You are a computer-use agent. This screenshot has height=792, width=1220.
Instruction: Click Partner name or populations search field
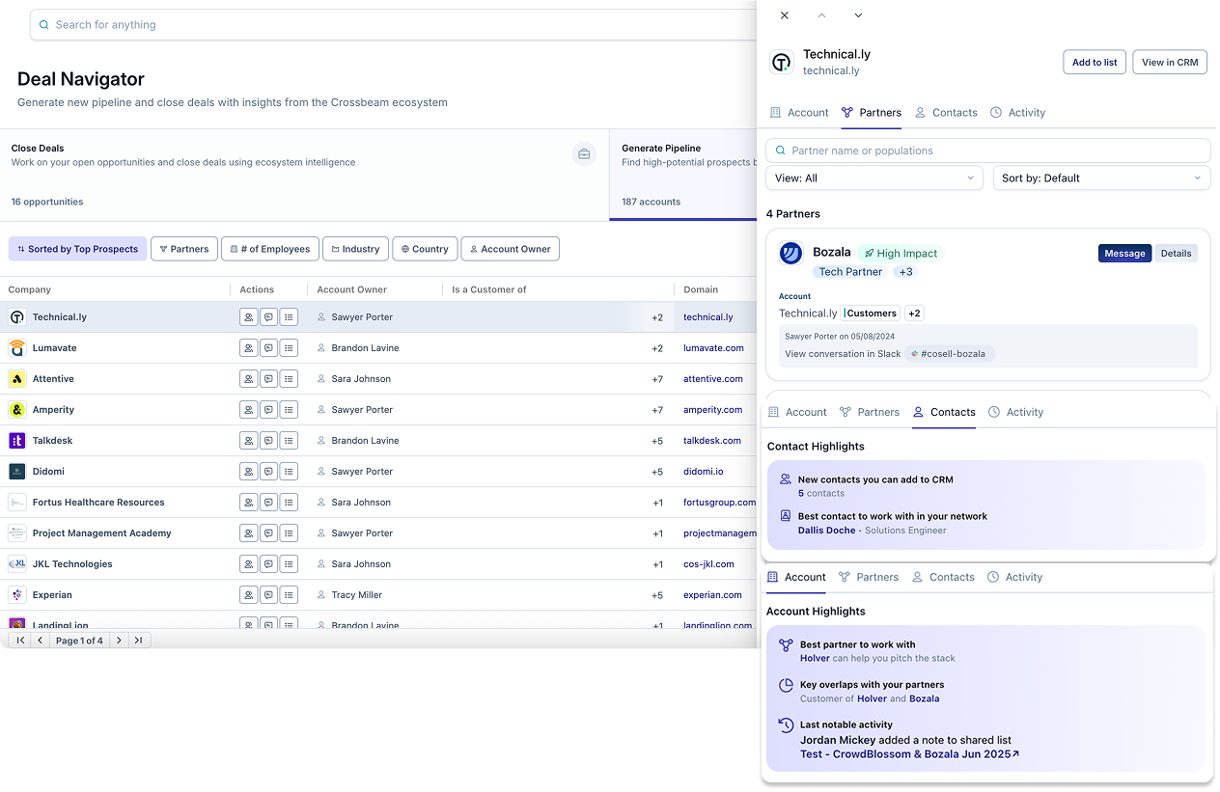tap(987, 150)
